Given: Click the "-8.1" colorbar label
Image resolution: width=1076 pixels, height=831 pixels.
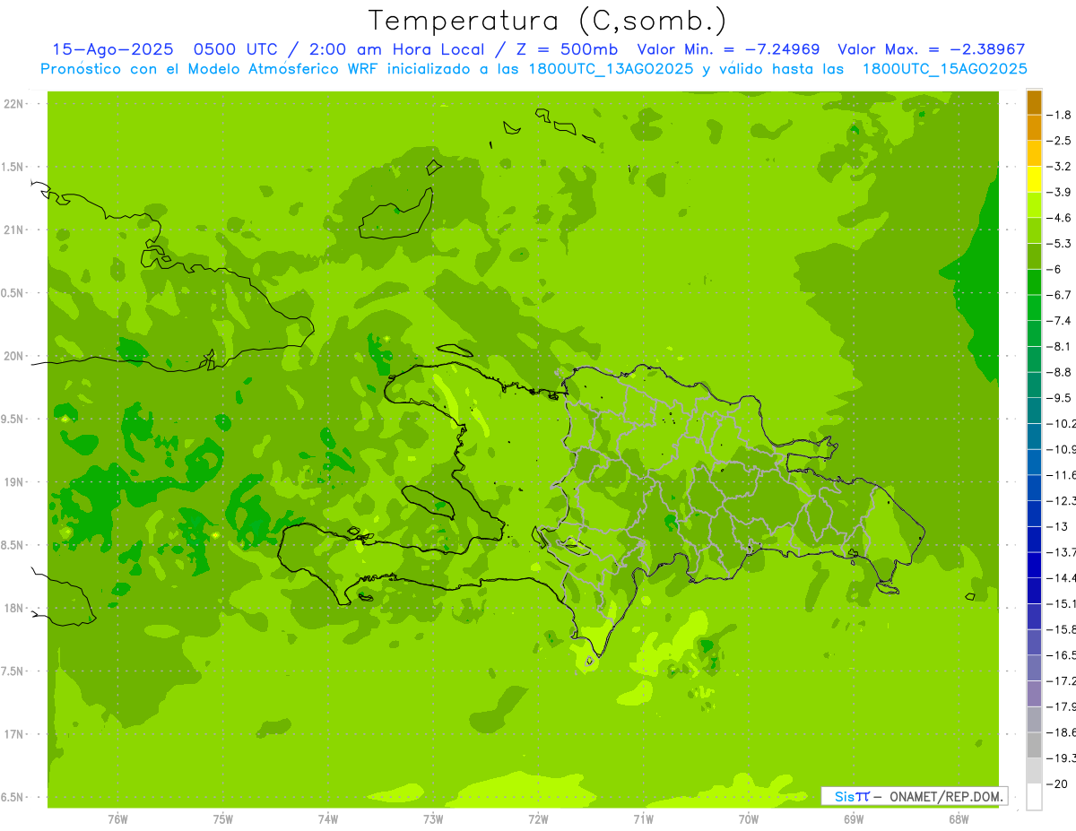Looking at the screenshot, I should click(1061, 346).
